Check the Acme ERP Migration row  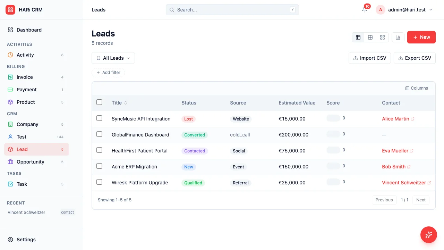(99, 166)
